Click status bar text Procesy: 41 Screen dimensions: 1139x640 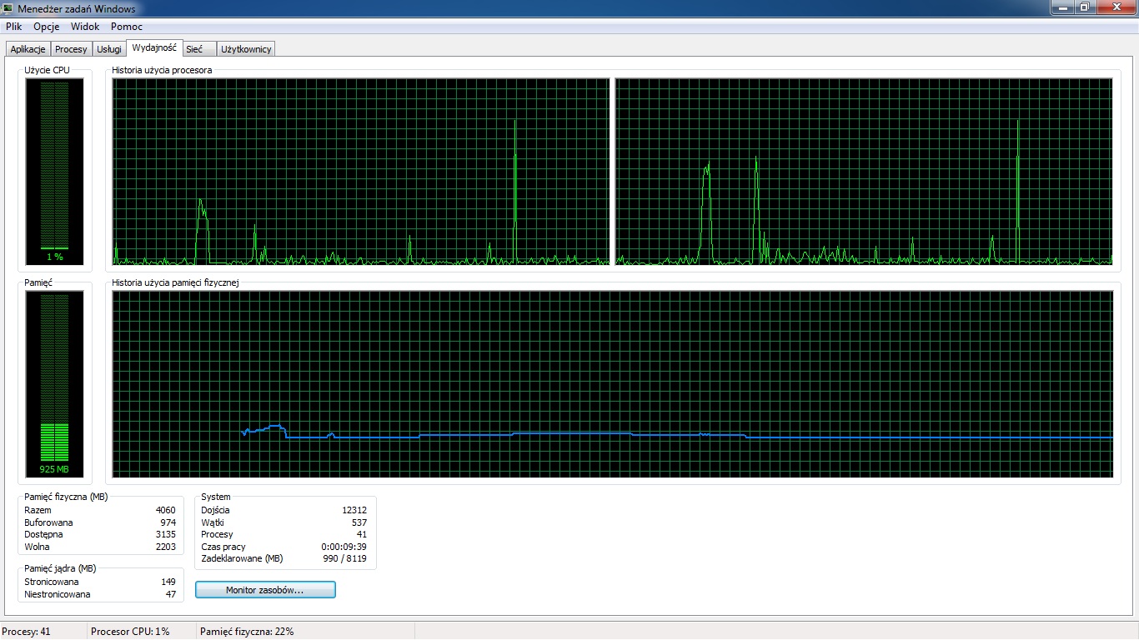point(27,632)
